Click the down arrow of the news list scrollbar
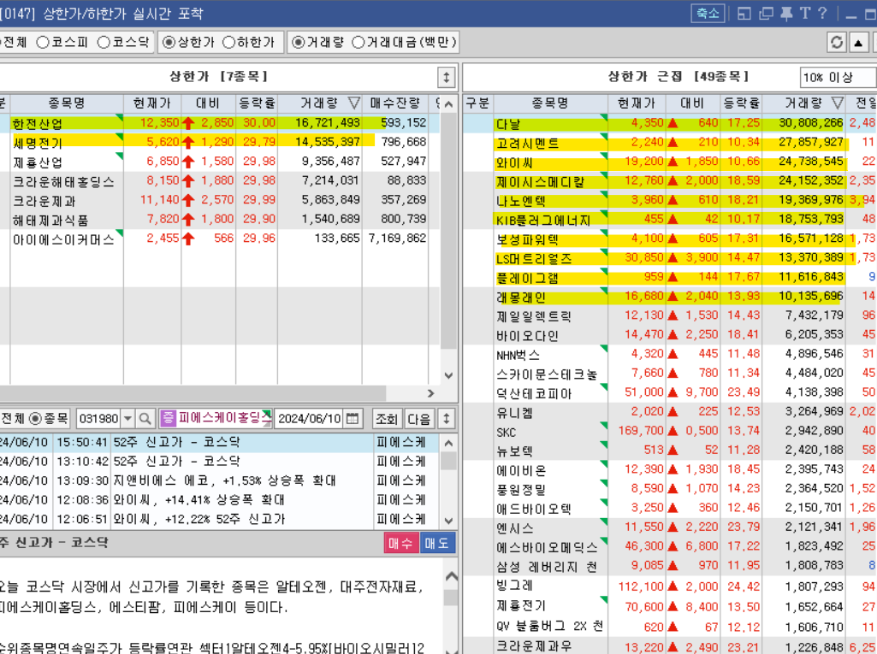This screenshot has height=654, width=877. [x=448, y=521]
